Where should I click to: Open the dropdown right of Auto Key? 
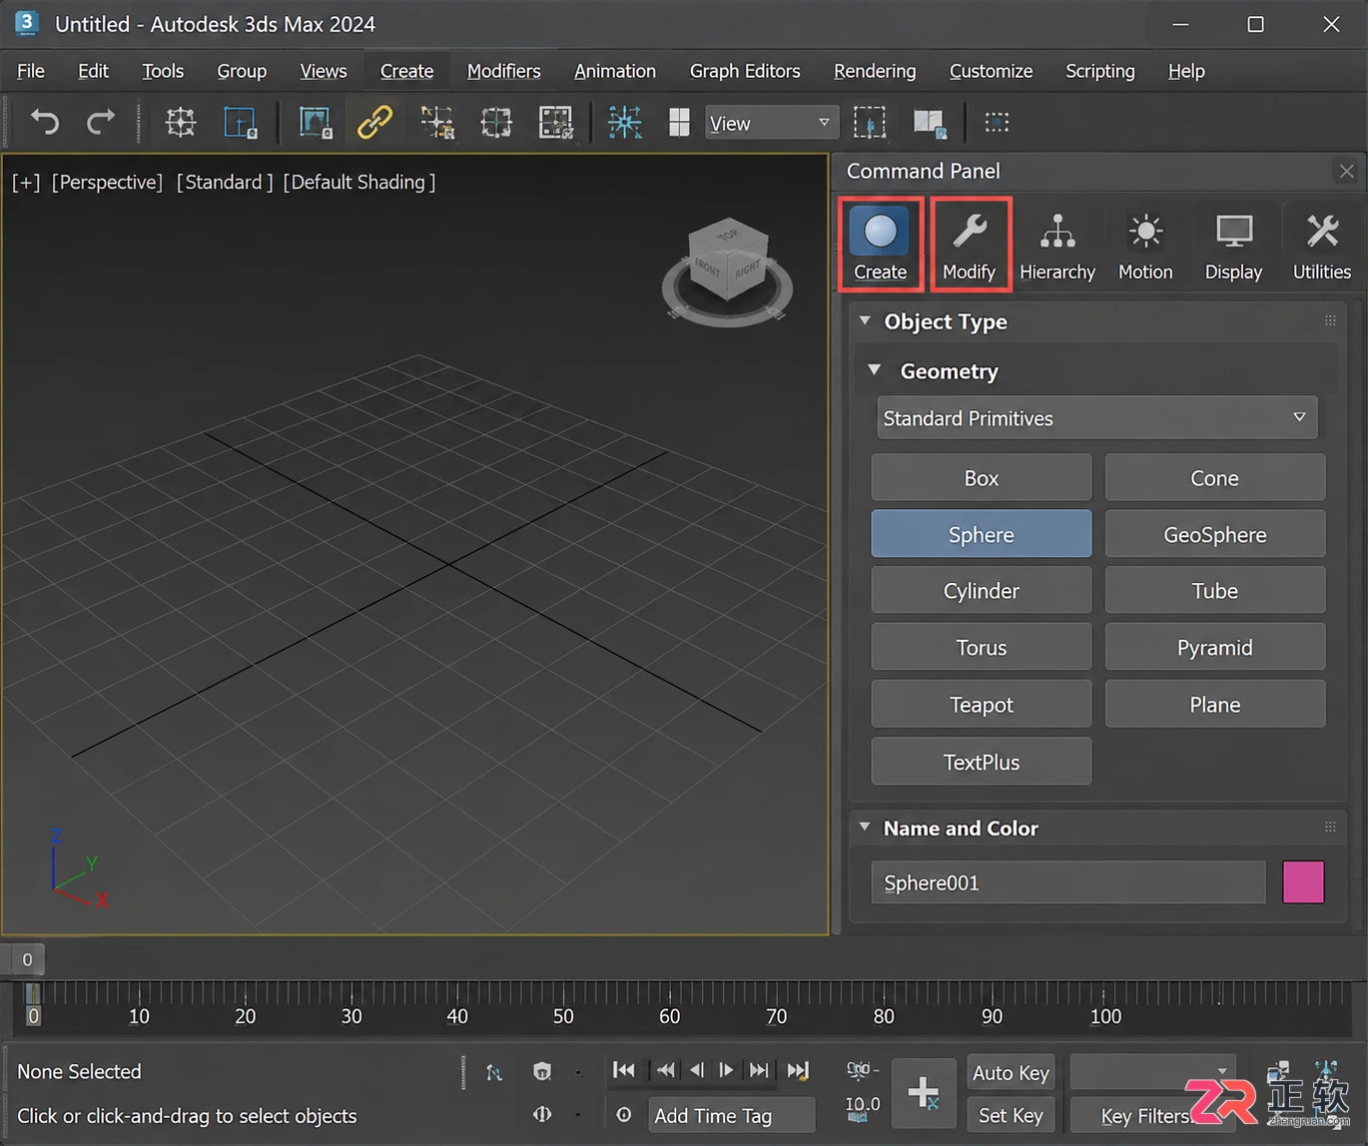1152,1072
